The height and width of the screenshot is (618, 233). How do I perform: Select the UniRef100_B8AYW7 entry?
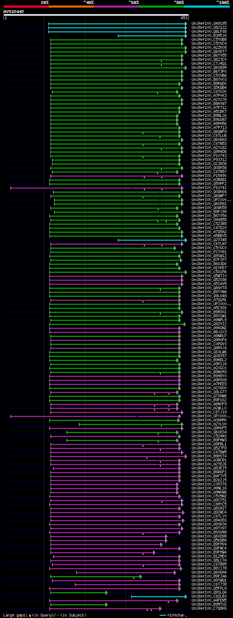pos(209,104)
